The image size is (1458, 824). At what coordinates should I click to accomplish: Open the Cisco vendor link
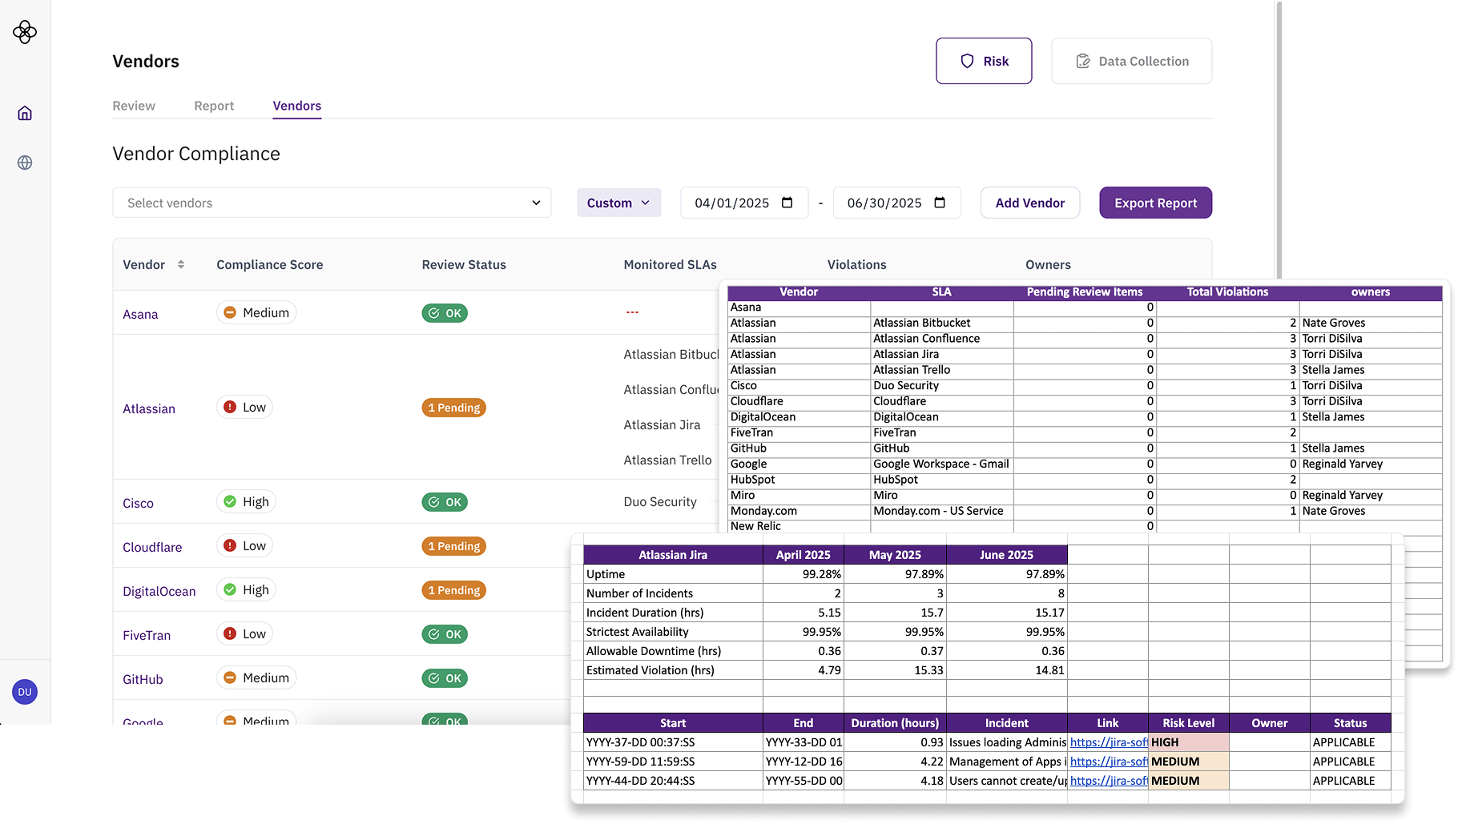(x=138, y=503)
